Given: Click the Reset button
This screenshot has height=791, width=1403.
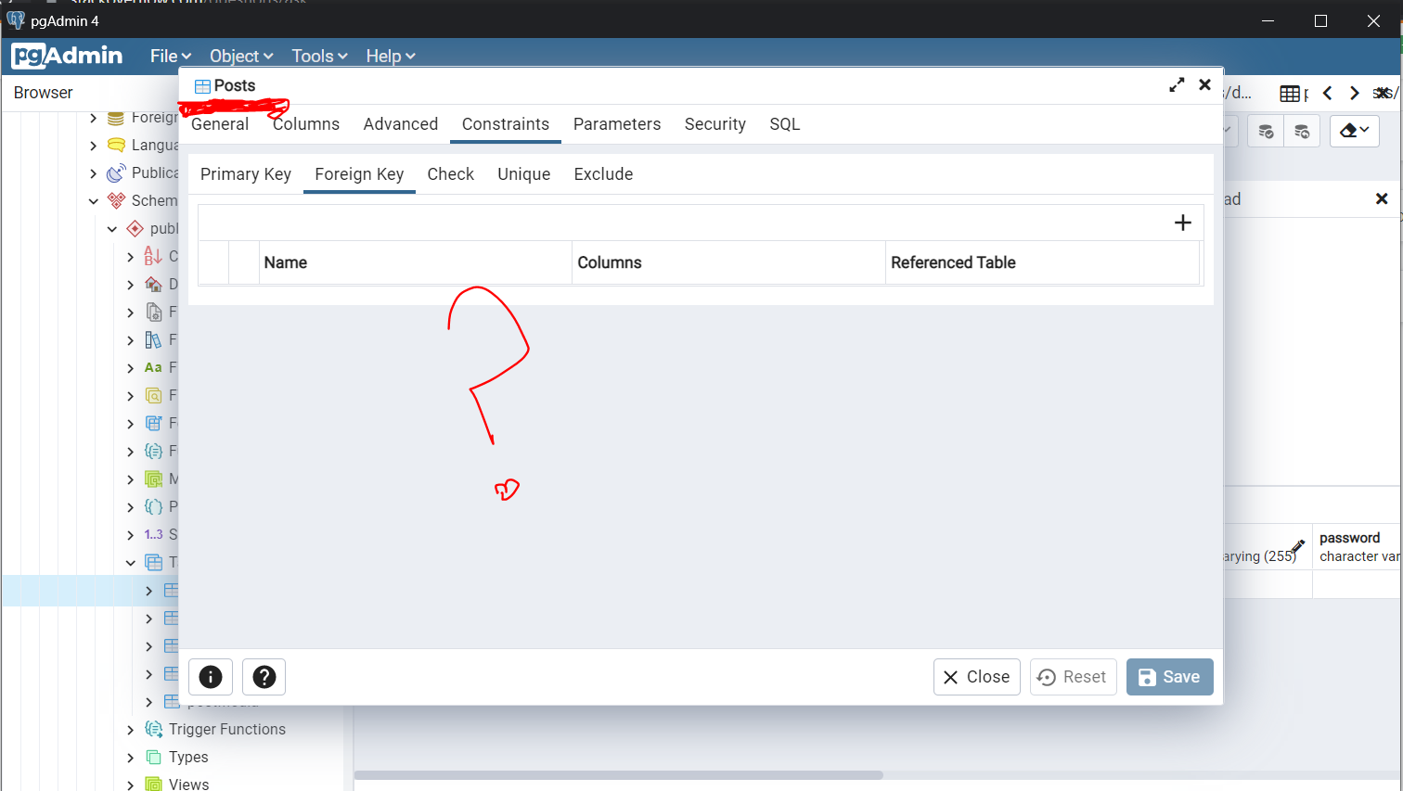Looking at the screenshot, I should (1074, 677).
